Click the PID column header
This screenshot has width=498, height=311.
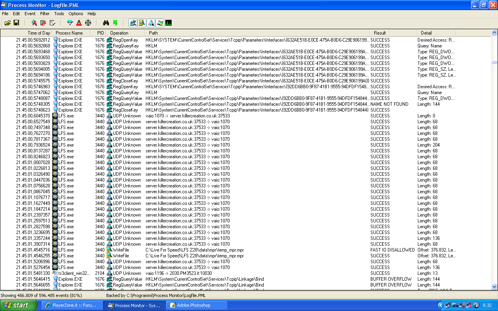(99, 33)
